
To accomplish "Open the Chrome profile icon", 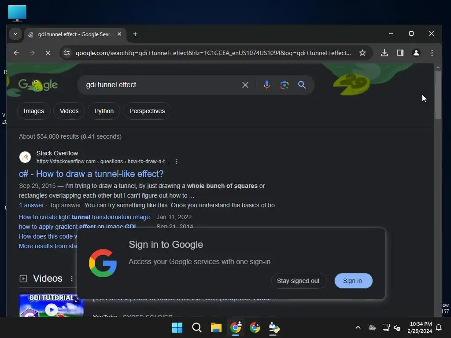I will (416, 53).
